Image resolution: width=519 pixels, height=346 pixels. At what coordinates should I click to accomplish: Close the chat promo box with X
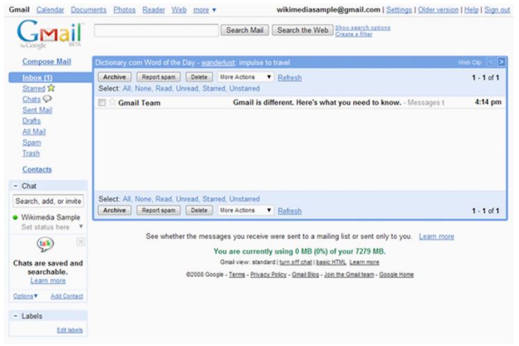coord(80,240)
